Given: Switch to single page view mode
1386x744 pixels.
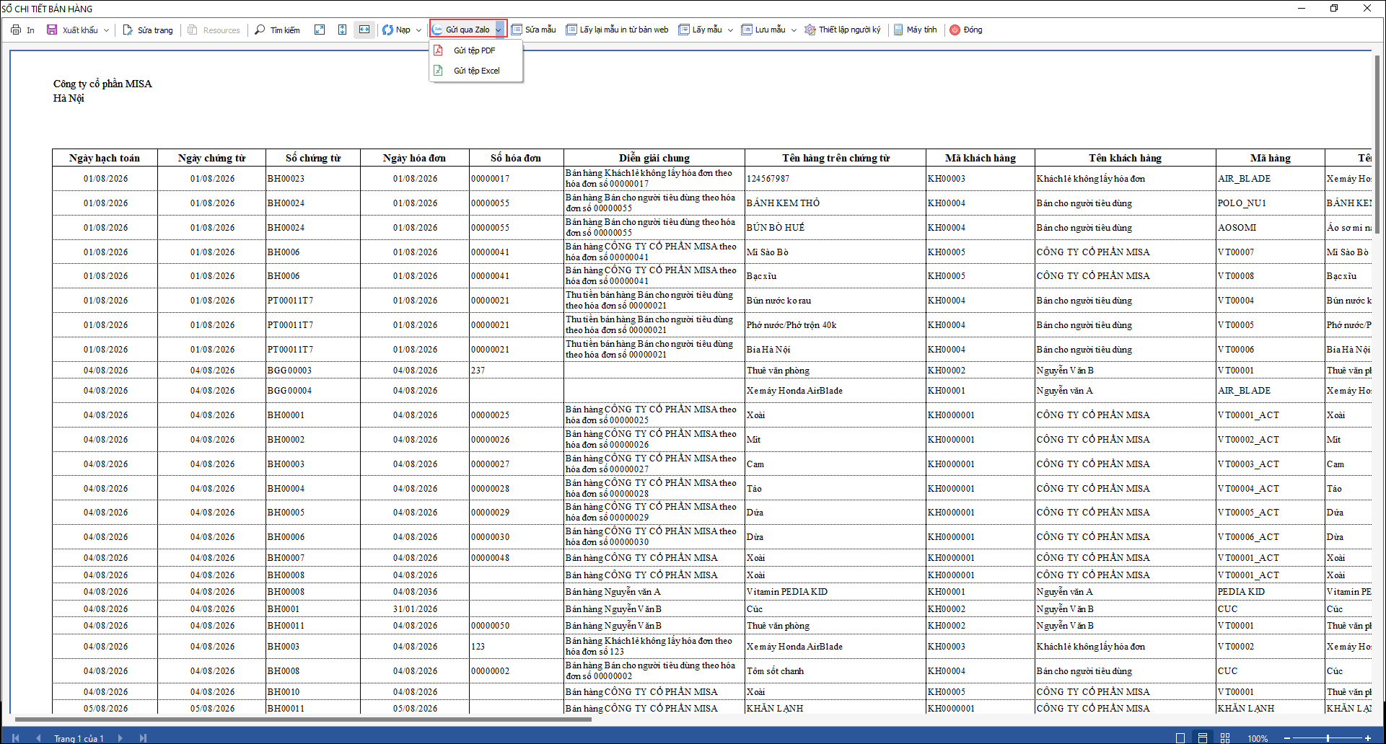Looking at the screenshot, I should click(x=1180, y=738).
